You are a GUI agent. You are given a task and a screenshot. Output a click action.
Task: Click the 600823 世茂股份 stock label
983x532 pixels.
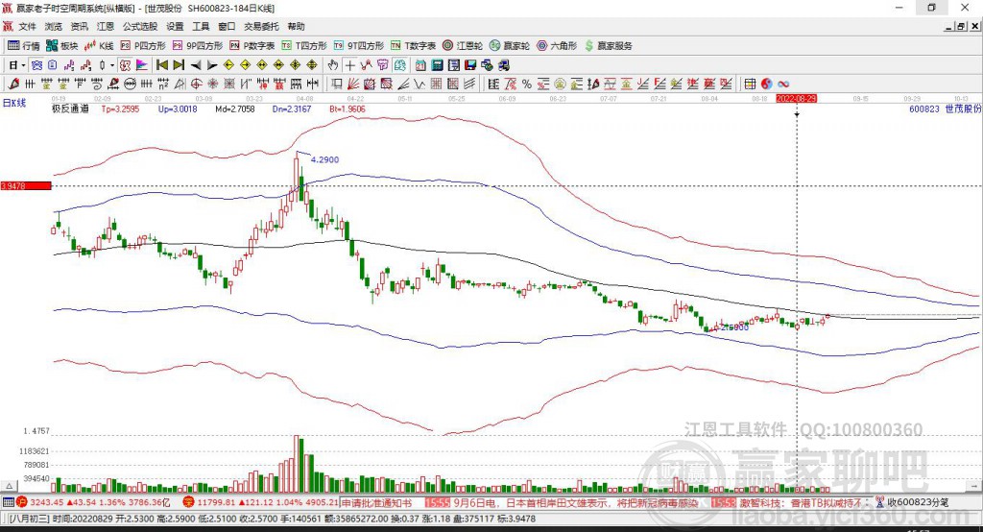pyautogui.click(x=945, y=109)
